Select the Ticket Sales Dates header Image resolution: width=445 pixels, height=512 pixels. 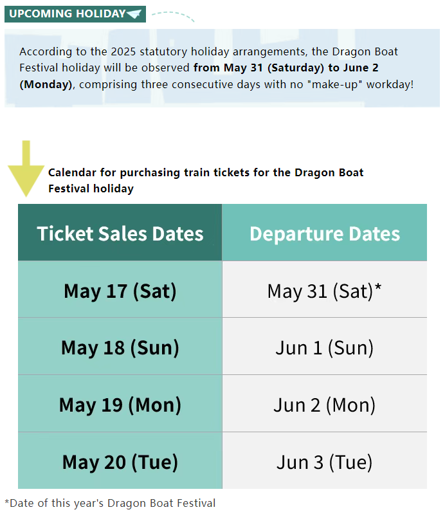(120, 232)
